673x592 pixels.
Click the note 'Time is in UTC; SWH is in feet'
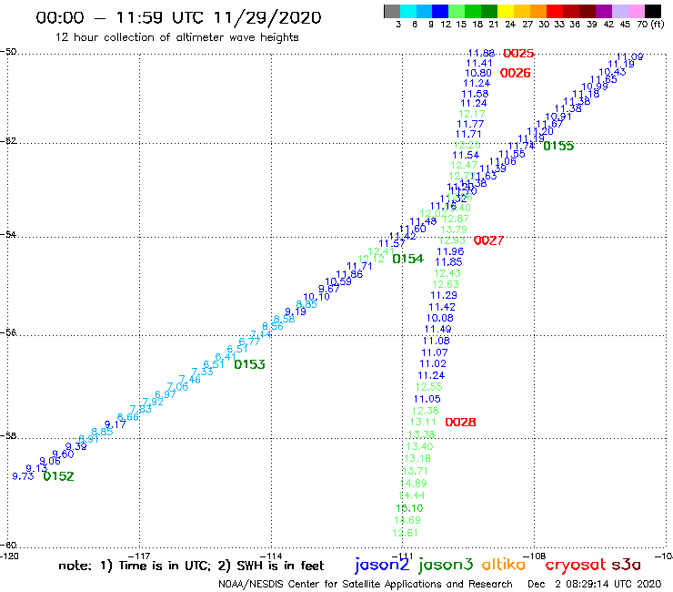191,566
